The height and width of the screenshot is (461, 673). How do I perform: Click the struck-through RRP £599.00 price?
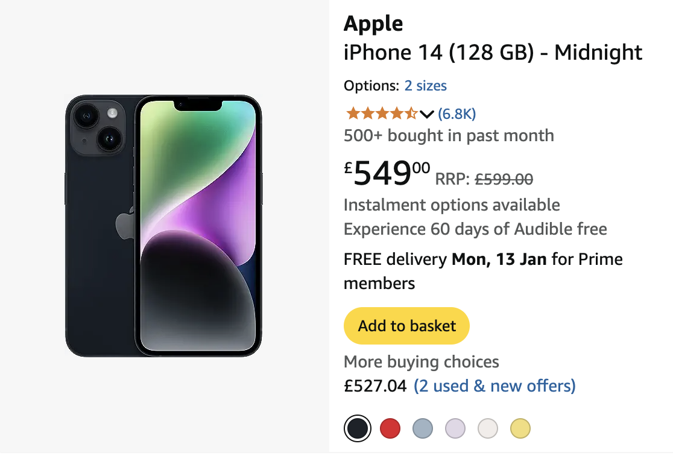504,179
